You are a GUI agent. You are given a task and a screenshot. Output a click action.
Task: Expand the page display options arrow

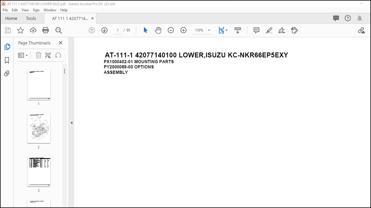[227, 30]
